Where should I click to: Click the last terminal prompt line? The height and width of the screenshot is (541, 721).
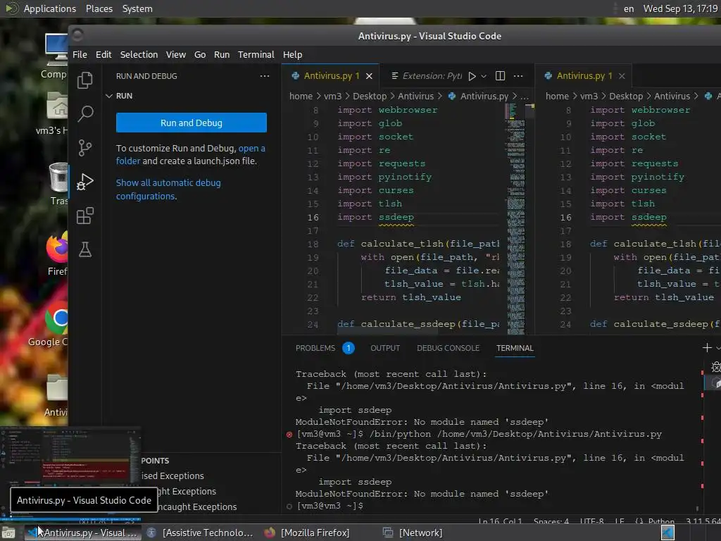coord(330,506)
